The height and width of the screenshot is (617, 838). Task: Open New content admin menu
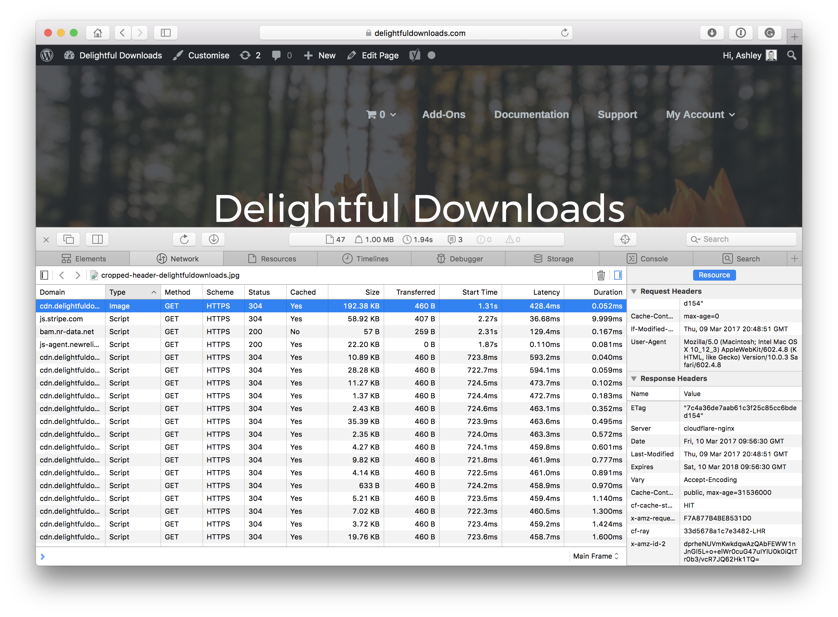(320, 55)
